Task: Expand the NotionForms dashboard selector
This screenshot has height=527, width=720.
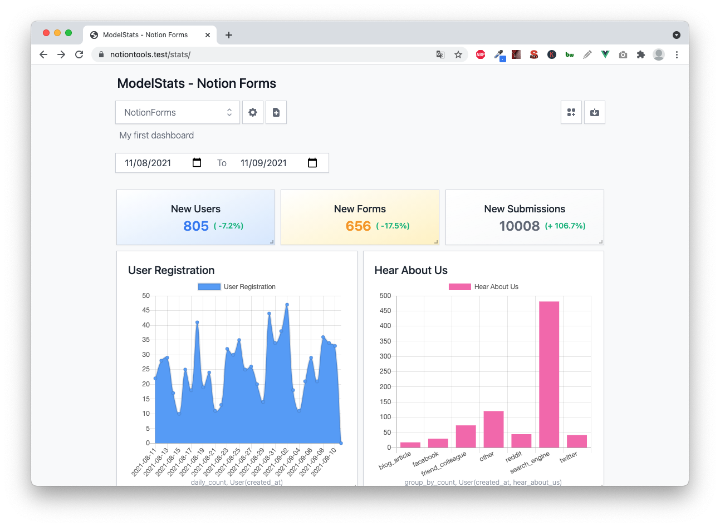Action: (x=178, y=112)
